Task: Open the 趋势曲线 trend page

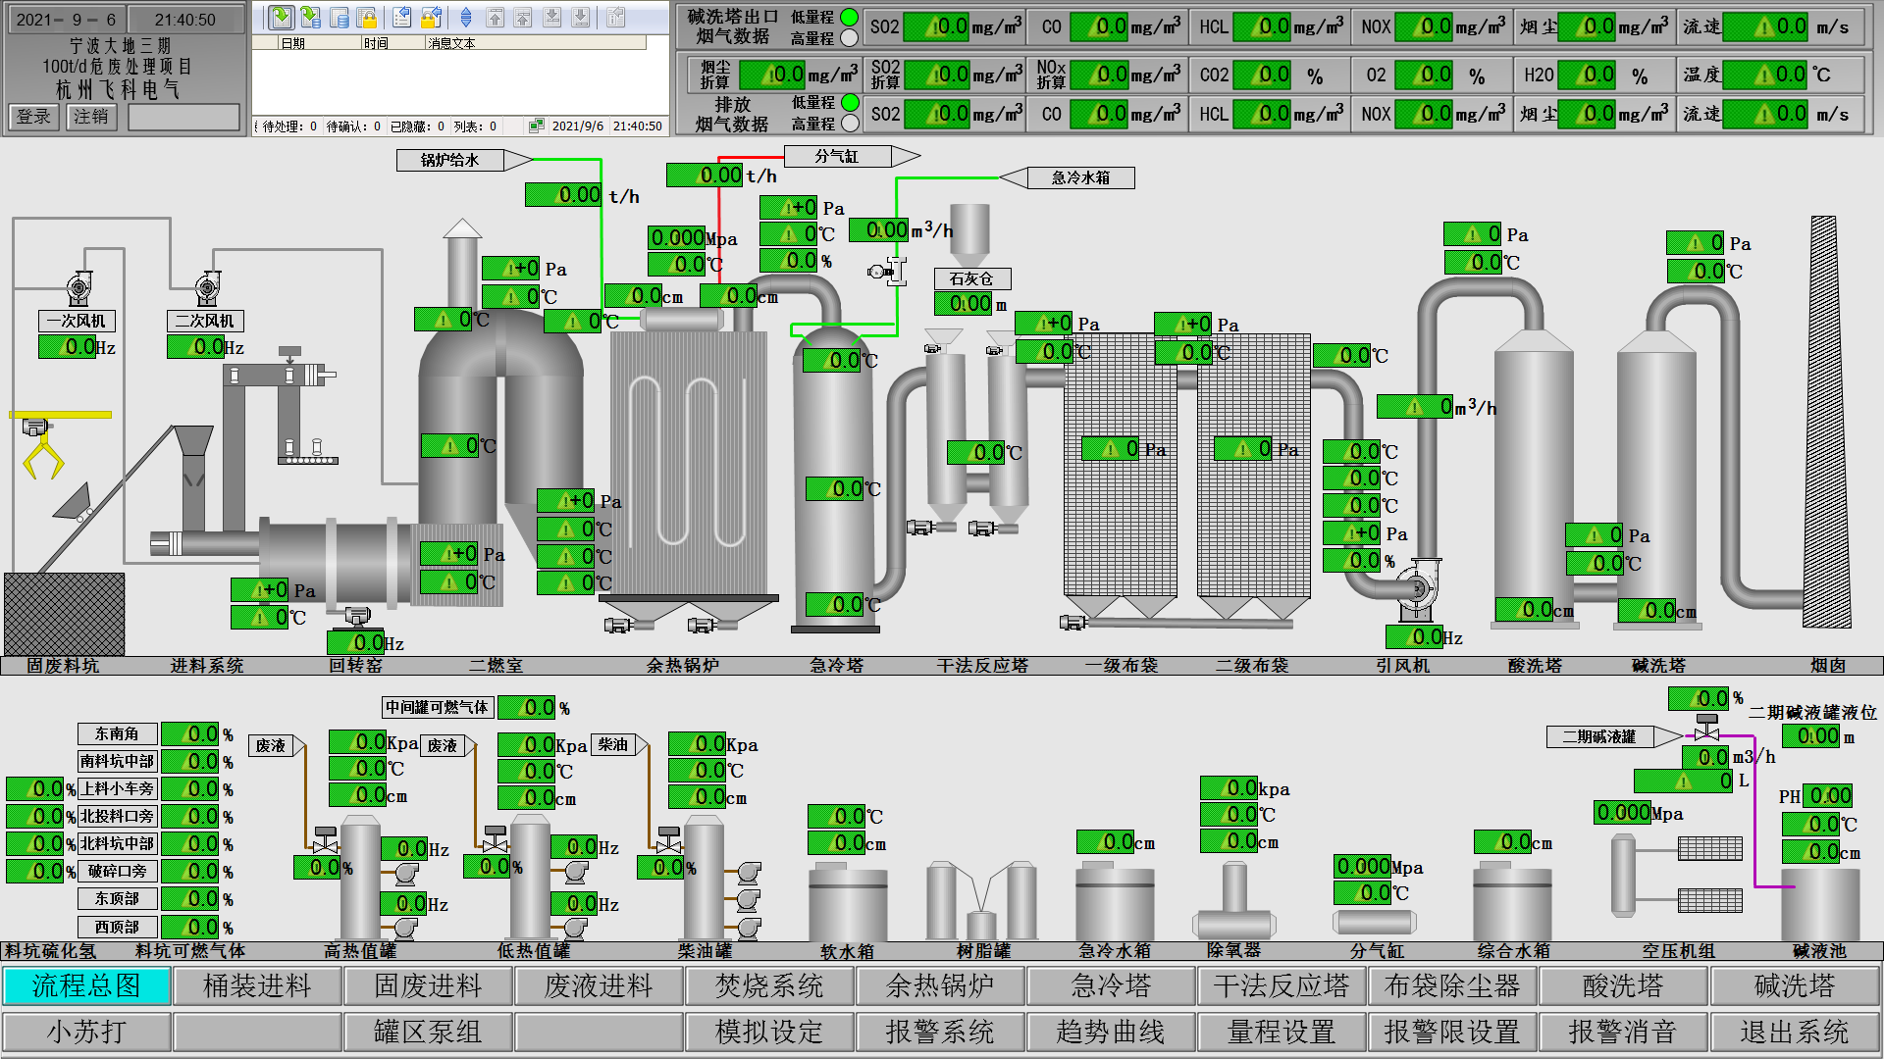Action: pos(1110,1032)
